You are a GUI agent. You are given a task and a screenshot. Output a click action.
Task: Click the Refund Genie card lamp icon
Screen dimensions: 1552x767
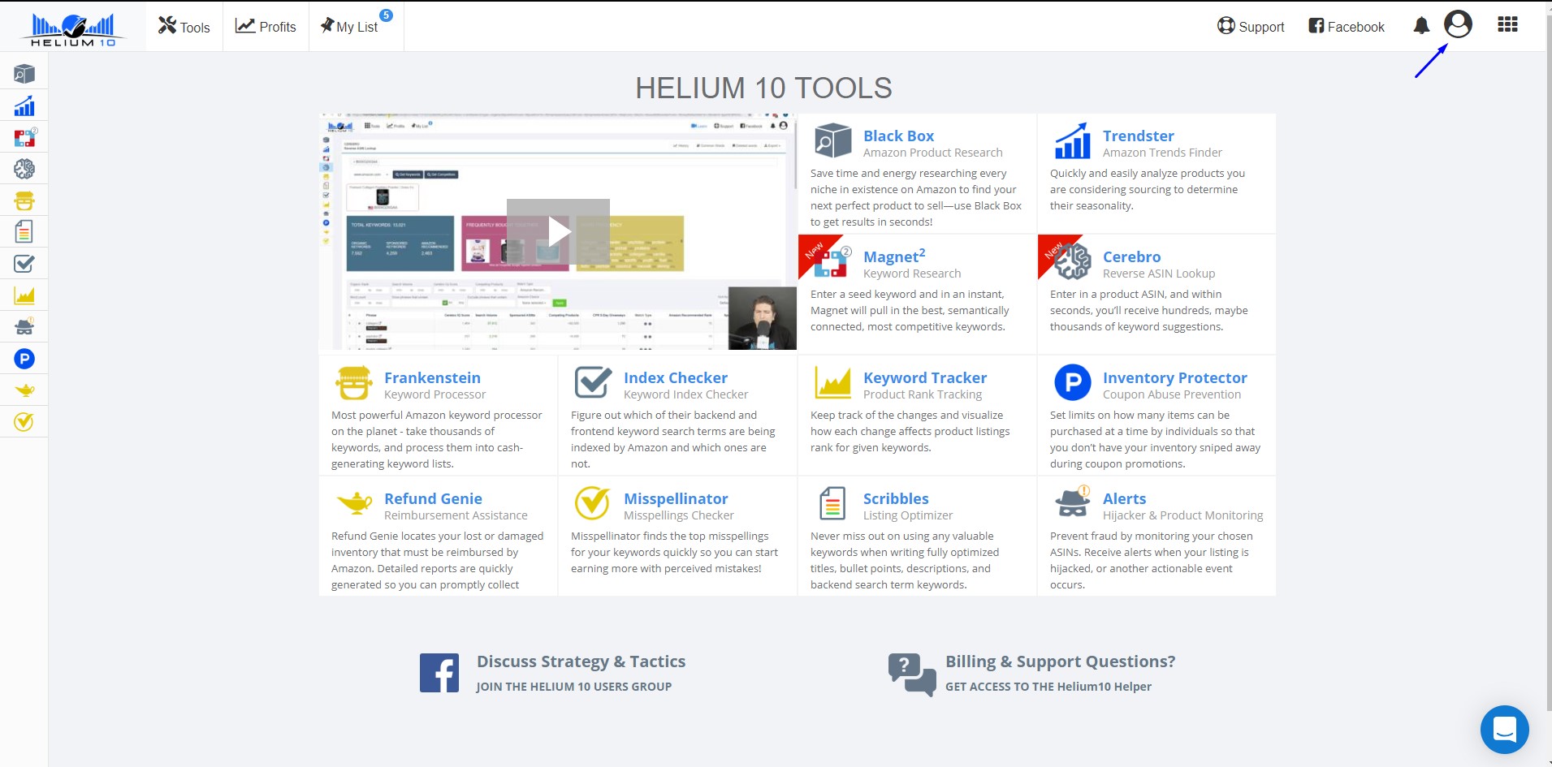pos(354,503)
